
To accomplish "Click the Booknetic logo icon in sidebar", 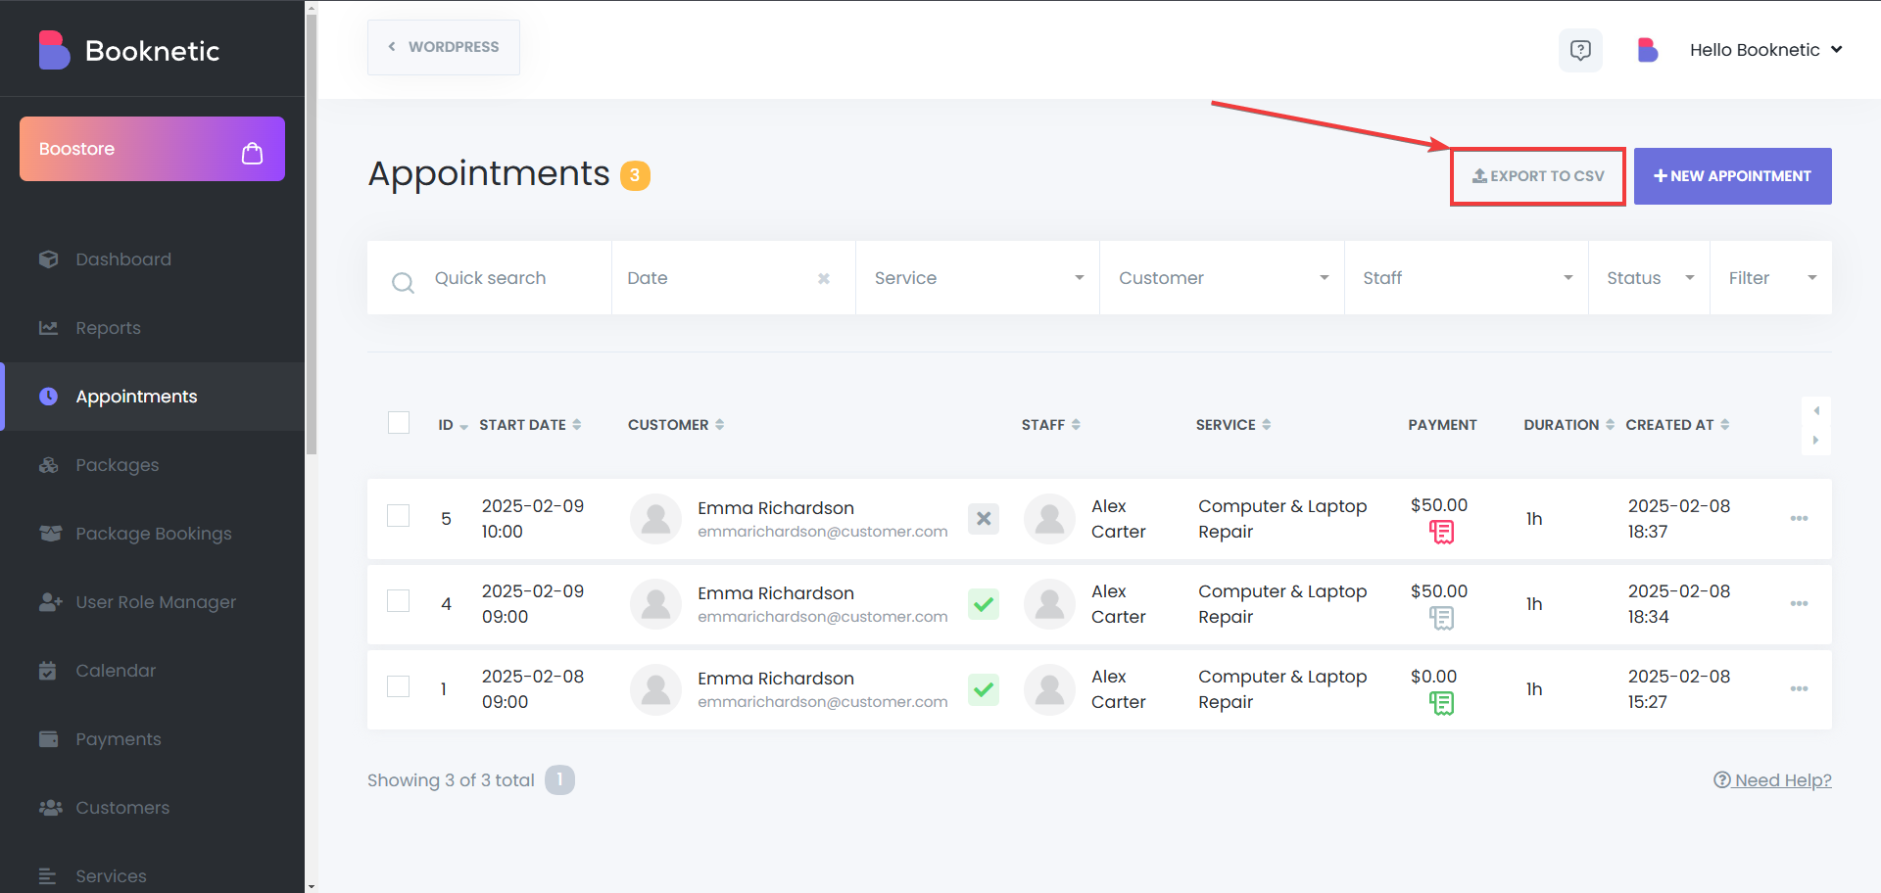I will [x=54, y=50].
